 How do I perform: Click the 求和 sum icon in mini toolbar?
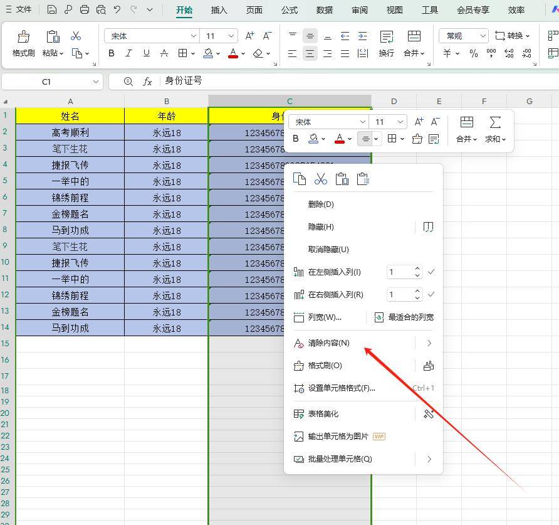[x=495, y=129]
